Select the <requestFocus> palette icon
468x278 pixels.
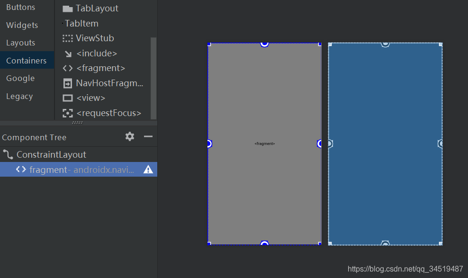(x=67, y=113)
